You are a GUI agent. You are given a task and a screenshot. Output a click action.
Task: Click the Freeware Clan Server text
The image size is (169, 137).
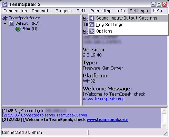pyautogui.click(x=103, y=68)
